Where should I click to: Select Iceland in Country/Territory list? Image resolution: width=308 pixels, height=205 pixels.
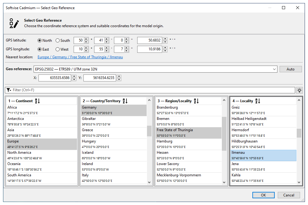click(114, 155)
